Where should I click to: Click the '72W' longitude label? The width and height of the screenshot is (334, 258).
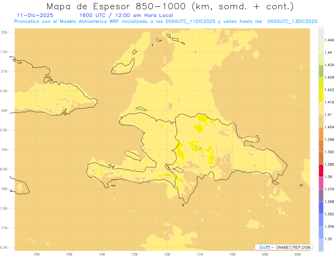click(x=167, y=254)
